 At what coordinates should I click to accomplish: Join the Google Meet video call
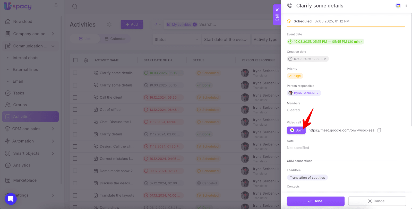pyautogui.click(x=296, y=130)
